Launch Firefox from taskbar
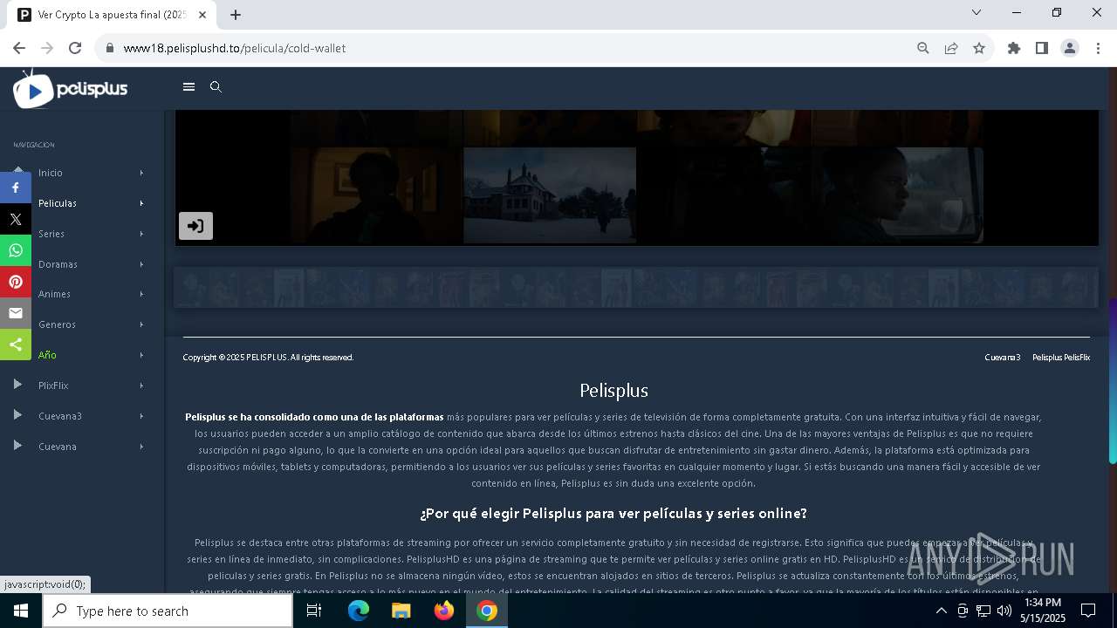1117x628 pixels. (444, 611)
